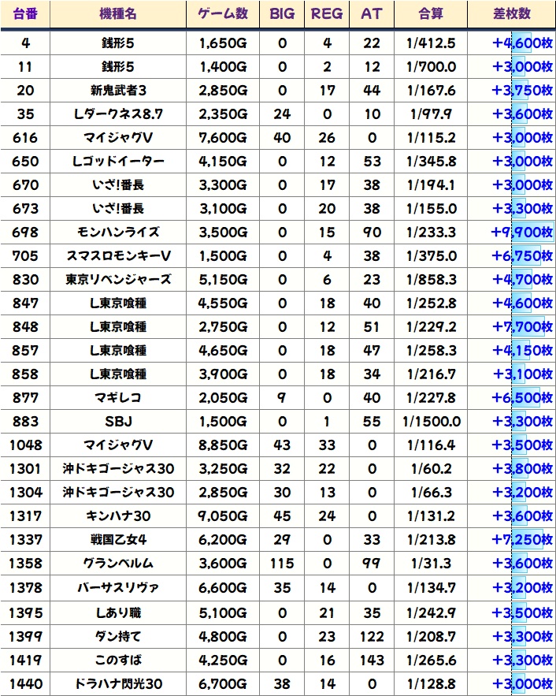Click the スマスロモンキーV machine name
This screenshot has height=696, width=556.
(117, 256)
